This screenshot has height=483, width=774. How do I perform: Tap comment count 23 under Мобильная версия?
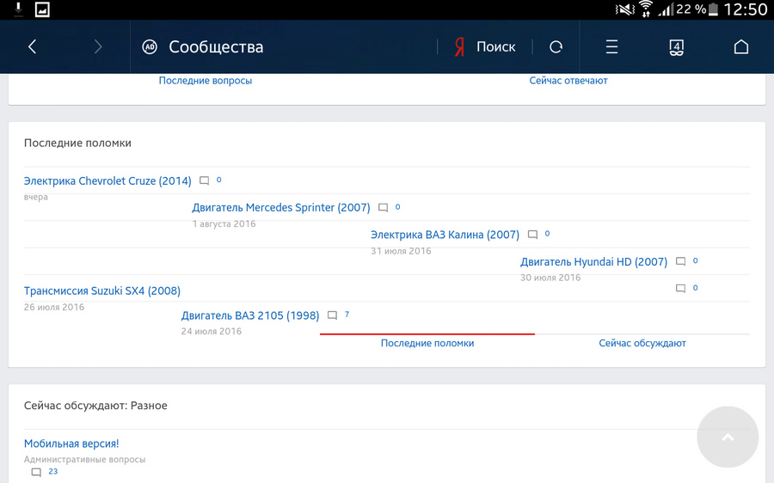coord(52,472)
